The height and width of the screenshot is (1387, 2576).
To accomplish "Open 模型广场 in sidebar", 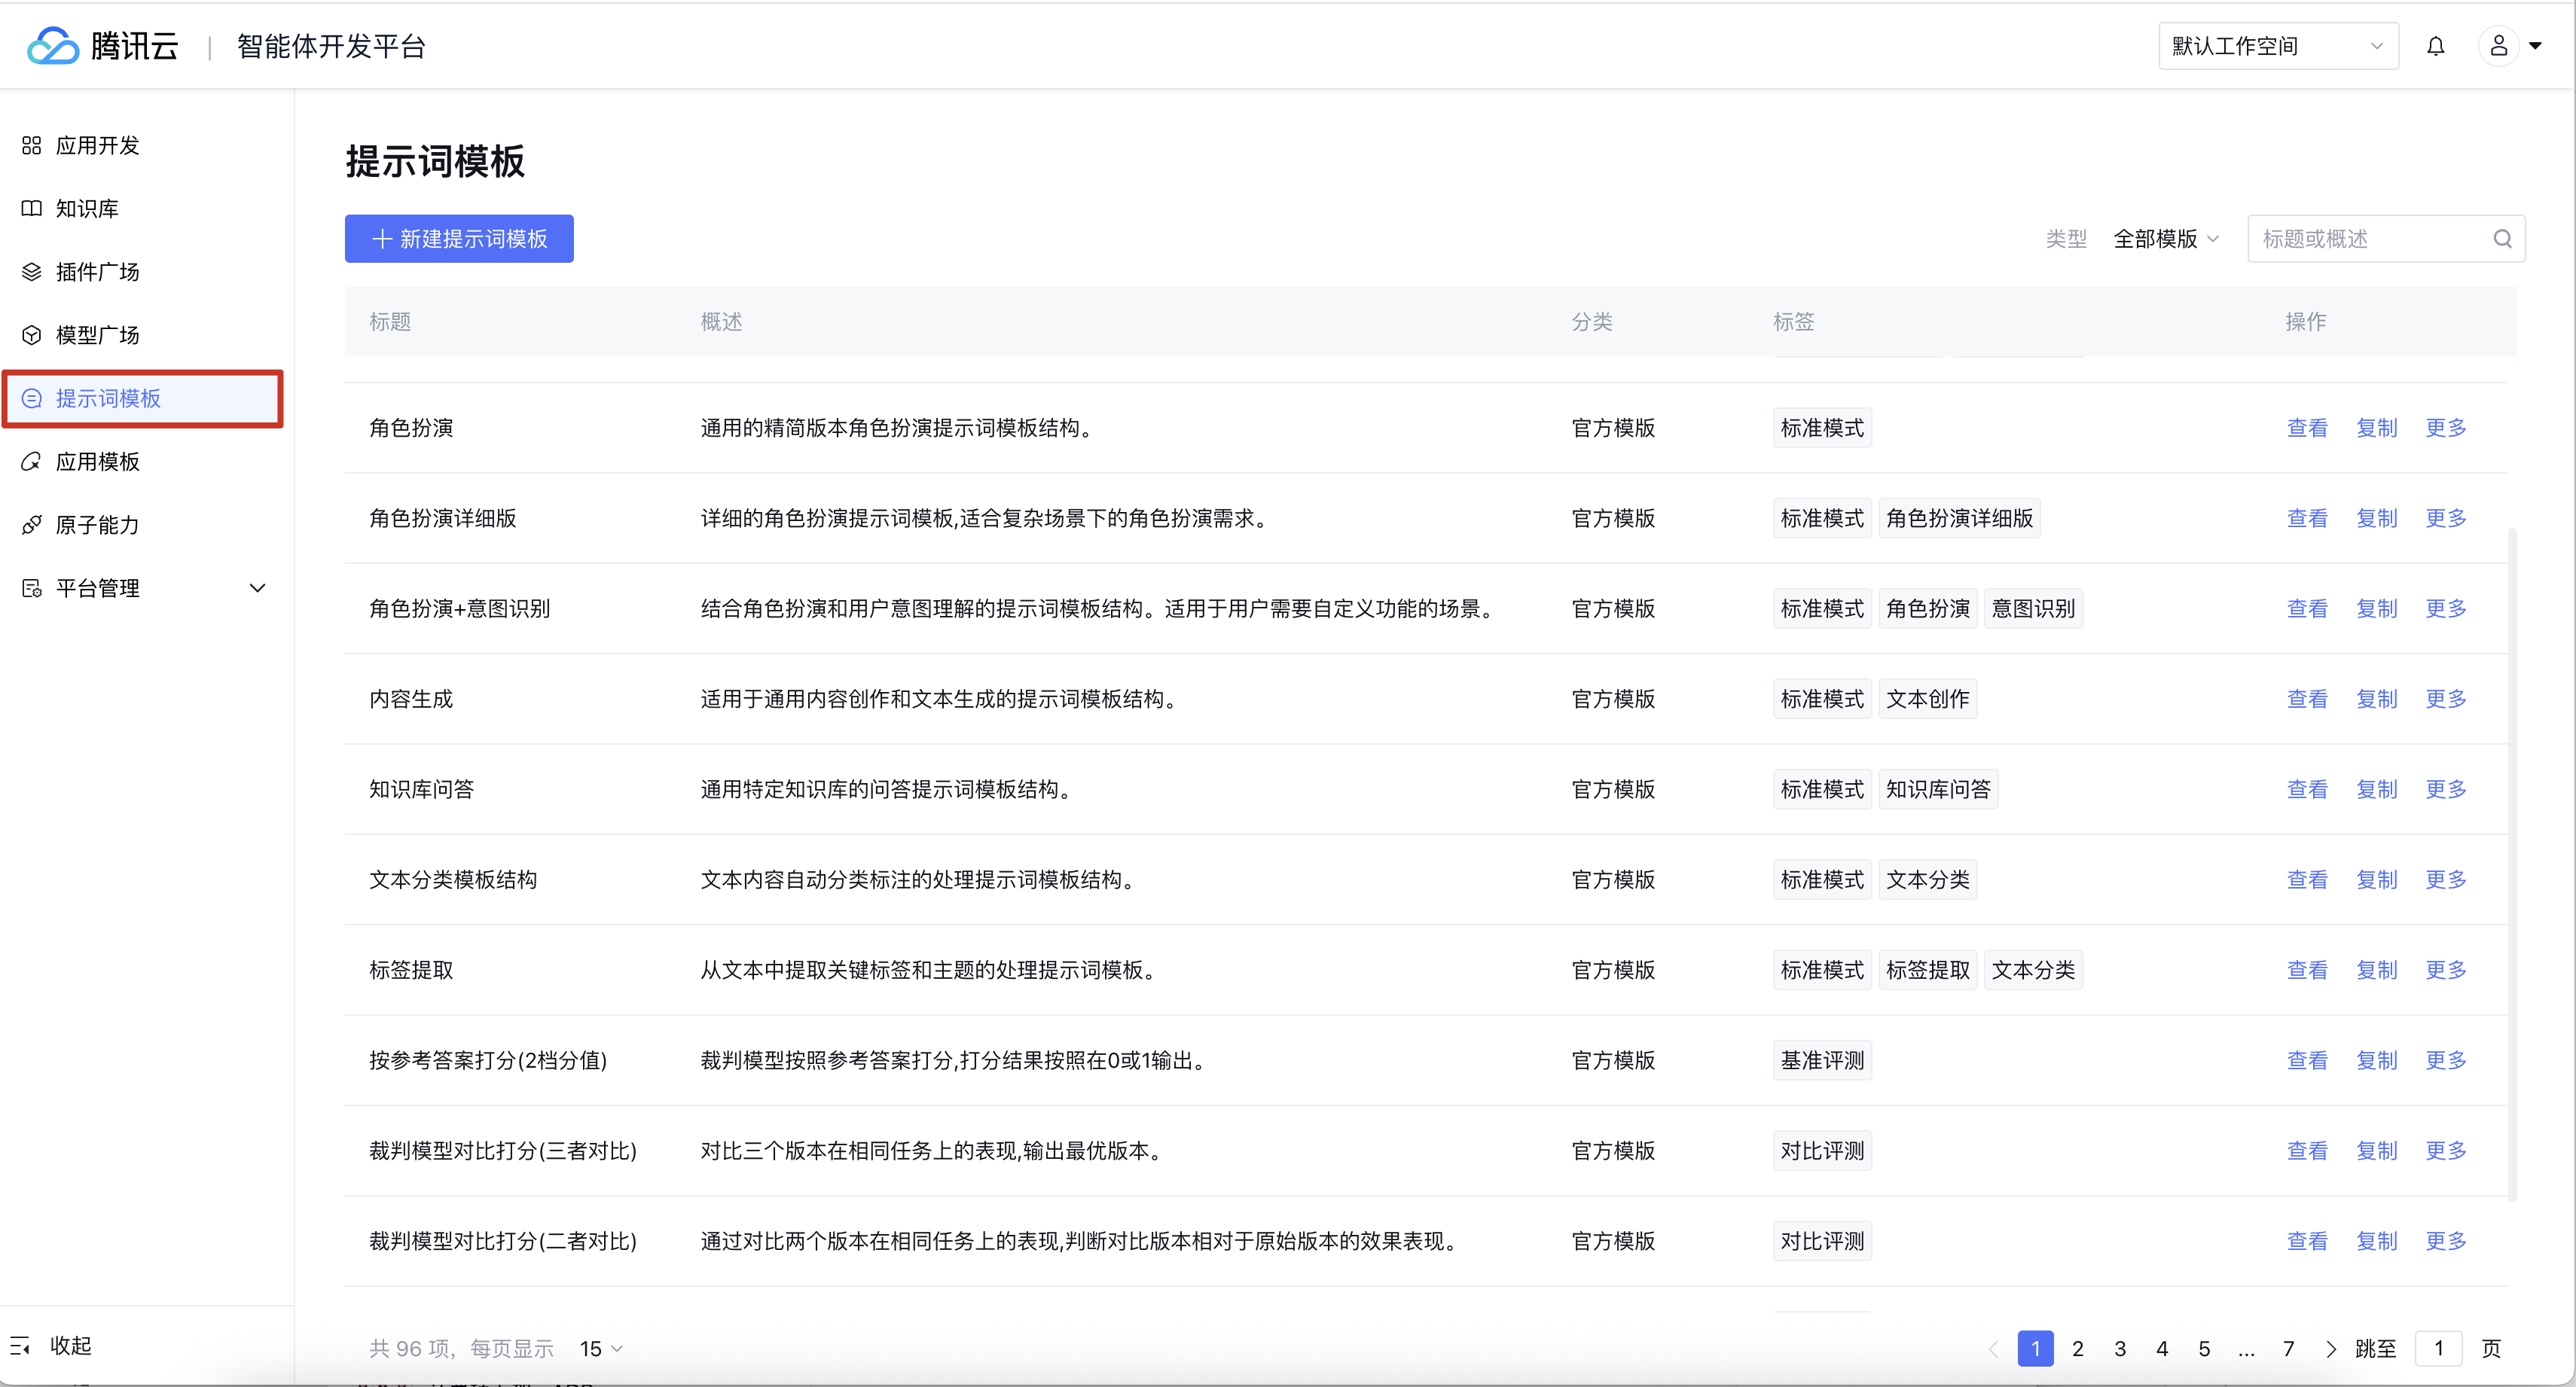I will [97, 335].
